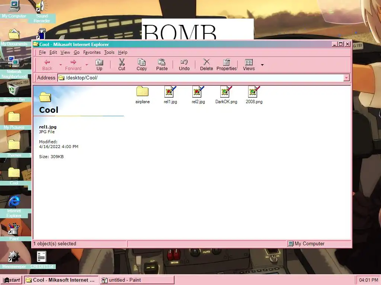Expand the Views dropdown arrow
This screenshot has height=285, width=381.
(262, 65)
